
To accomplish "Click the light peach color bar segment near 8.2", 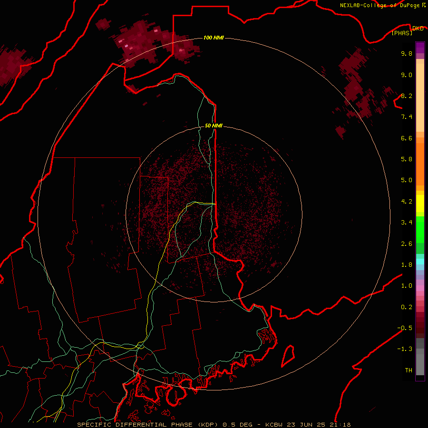I will (x=420, y=97).
